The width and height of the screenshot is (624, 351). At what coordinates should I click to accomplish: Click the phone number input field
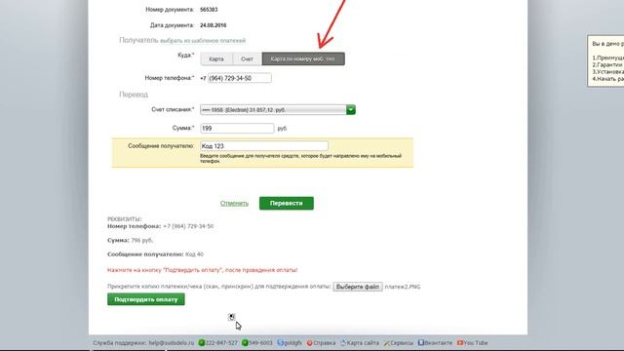pyautogui.click(x=240, y=78)
